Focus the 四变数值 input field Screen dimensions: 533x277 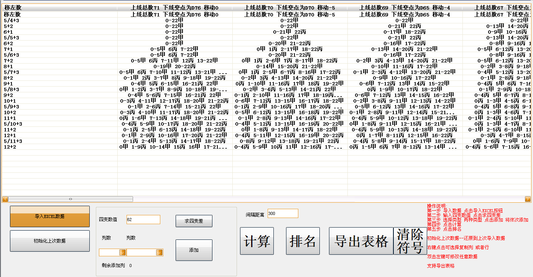(x=143, y=220)
